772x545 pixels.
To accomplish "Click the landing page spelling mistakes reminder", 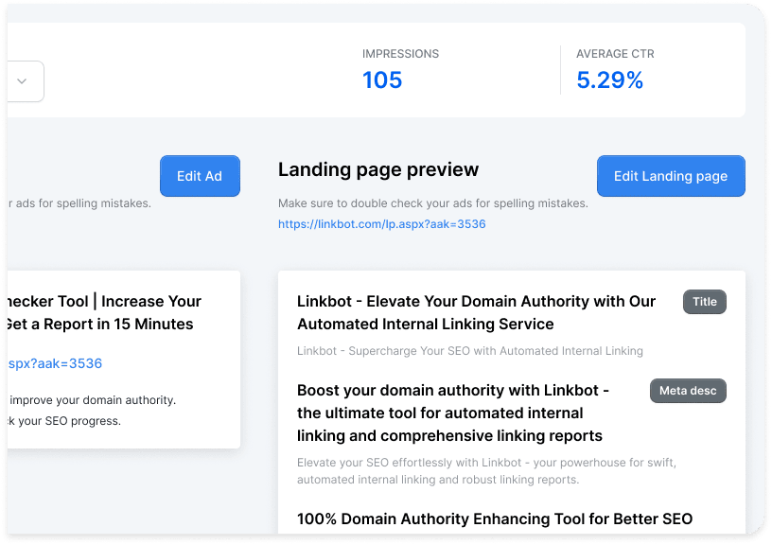I will click(x=432, y=203).
